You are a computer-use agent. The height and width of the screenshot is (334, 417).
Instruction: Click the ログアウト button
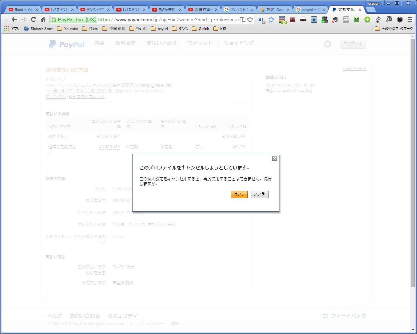pyautogui.click(x=353, y=44)
